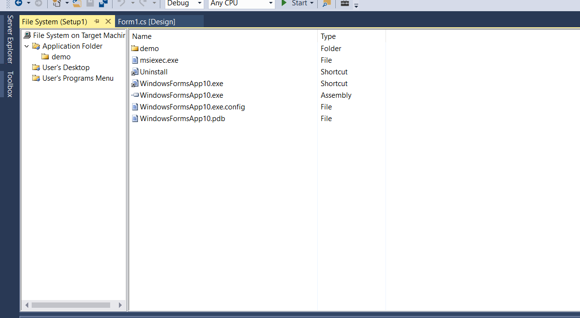Select the Uninstall shortcut name
The width and height of the screenshot is (580, 318).
pos(154,72)
